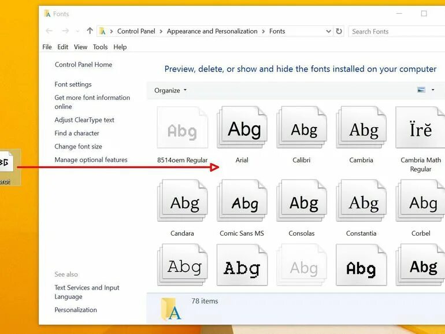Screen dimensions: 445x334
Task: Click the Forward navigation arrow
Action: [x=65, y=31]
